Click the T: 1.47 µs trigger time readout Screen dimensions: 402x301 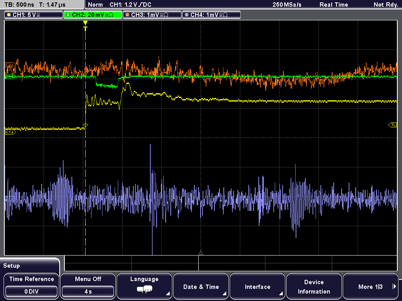(52, 5)
